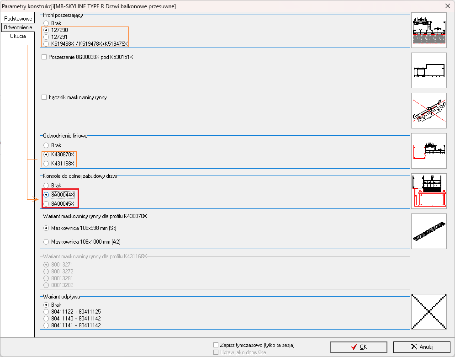
Task: Close the Parametry konstrukcji dialog window
Action: point(447,6)
